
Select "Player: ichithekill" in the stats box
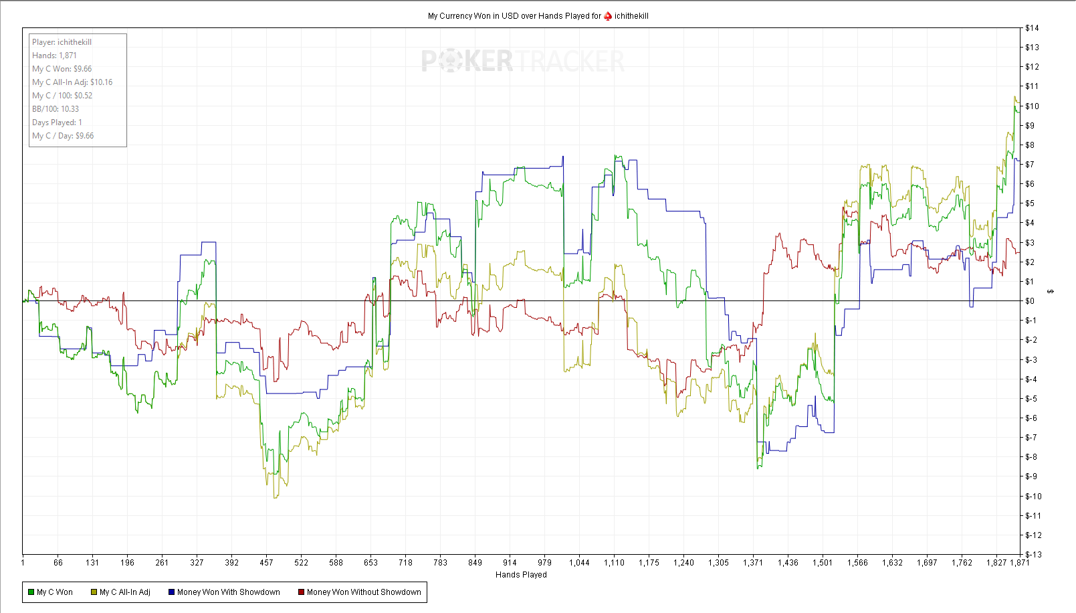tap(62, 42)
